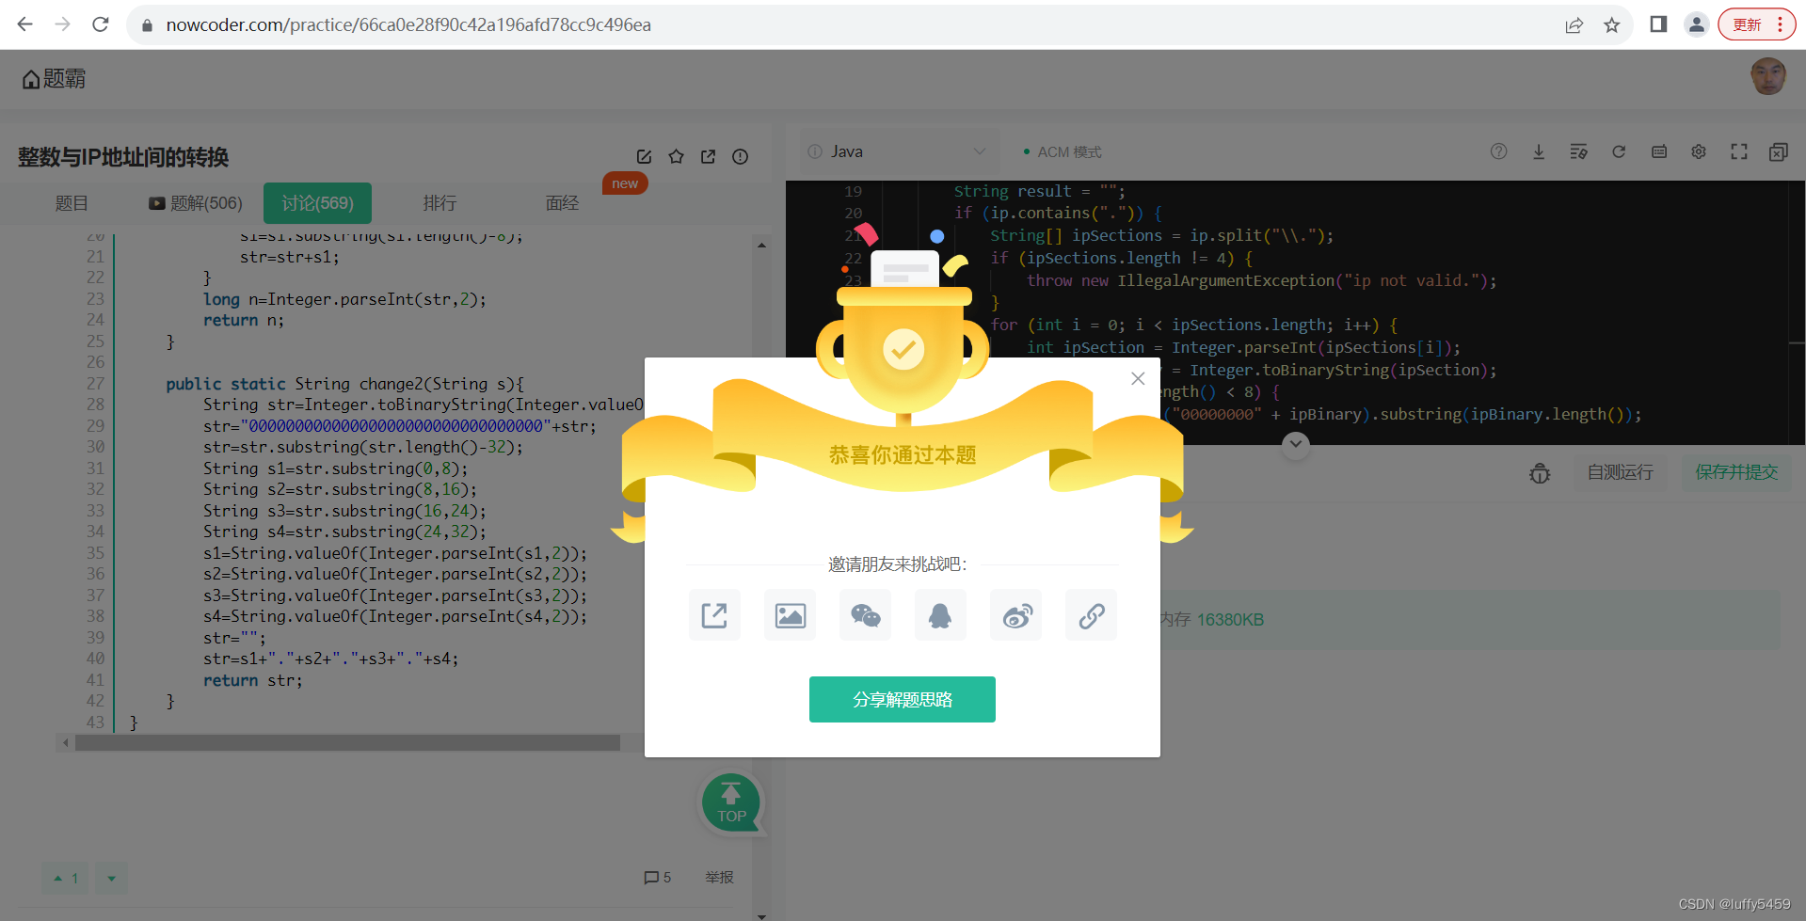
Task: Reset the code with refresh icon
Action: 1619,151
